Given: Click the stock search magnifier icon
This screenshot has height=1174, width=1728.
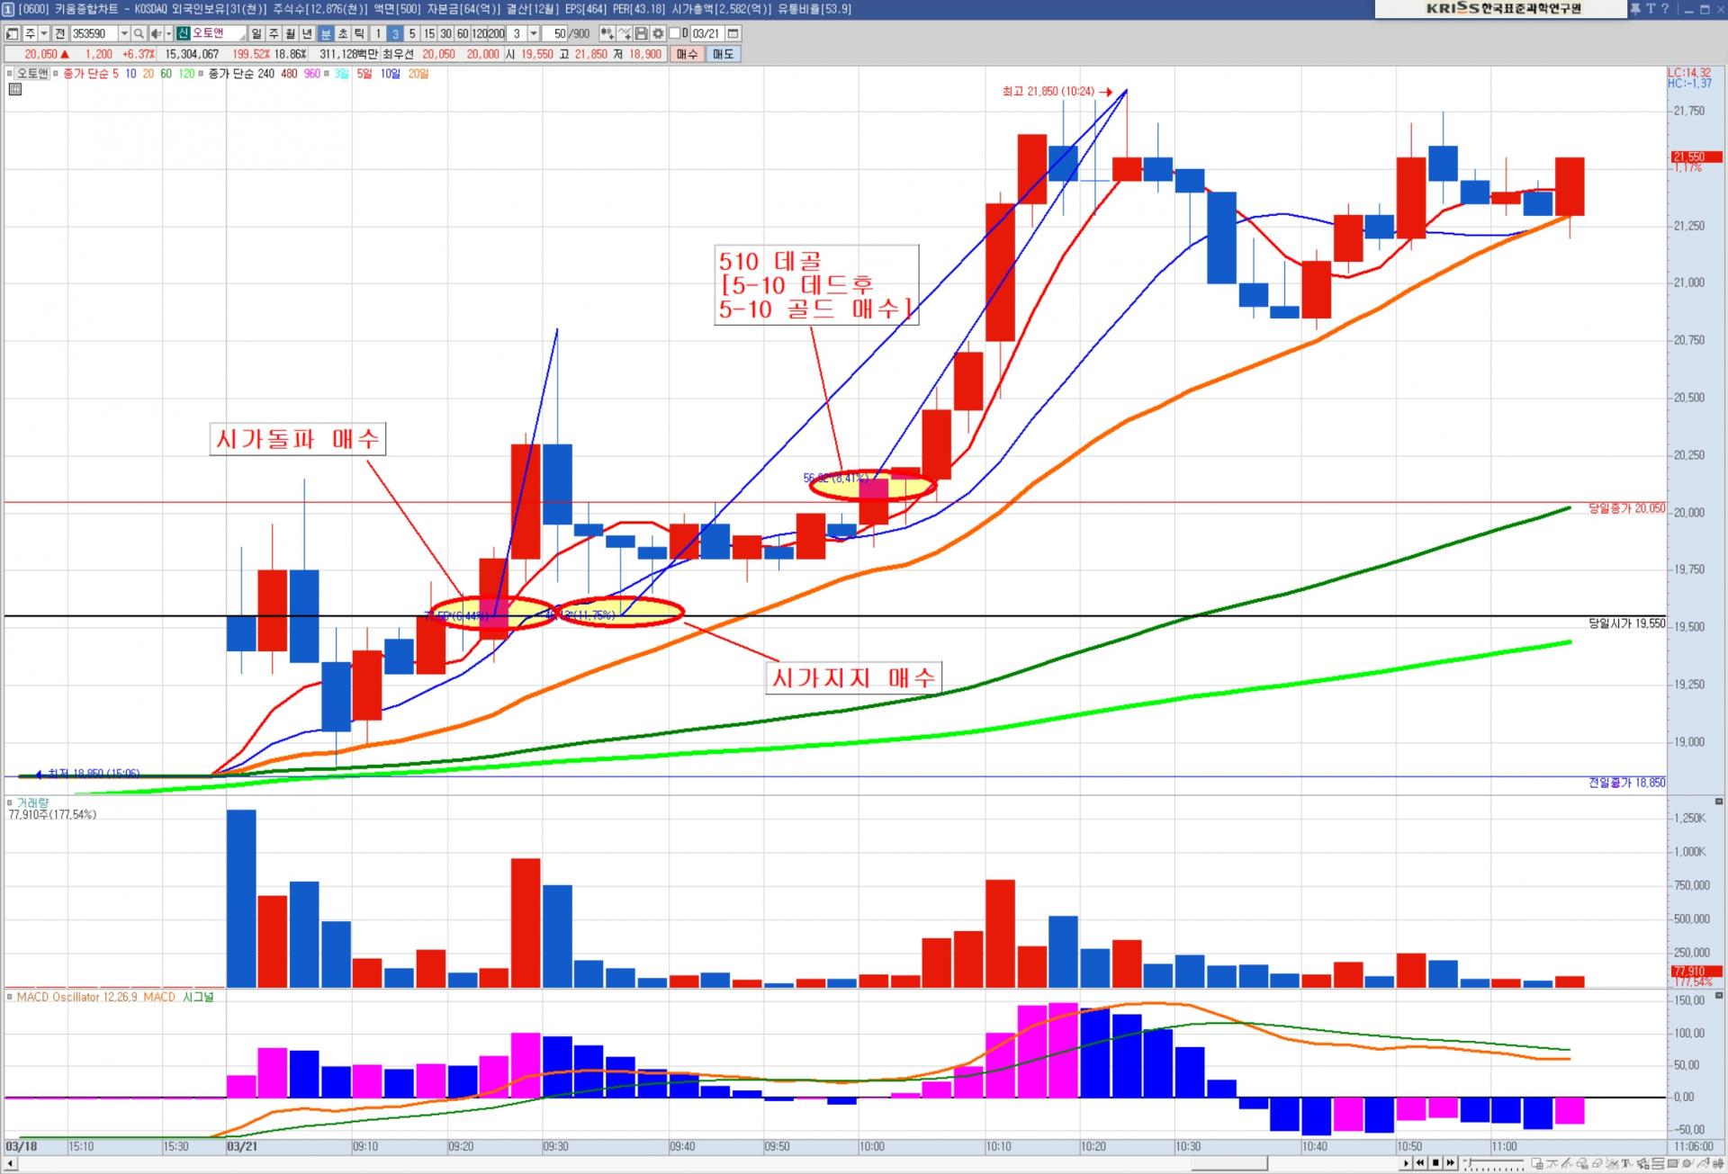Looking at the screenshot, I should (139, 33).
